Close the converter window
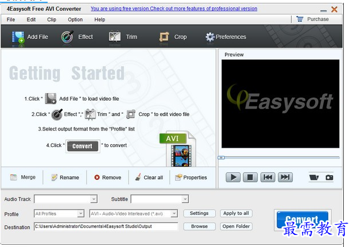The height and width of the screenshot is (247, 353). click(x=334, y=9)
